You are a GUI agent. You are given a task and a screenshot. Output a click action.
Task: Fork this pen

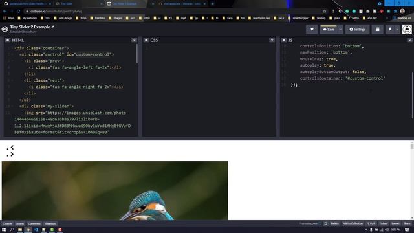371,223
